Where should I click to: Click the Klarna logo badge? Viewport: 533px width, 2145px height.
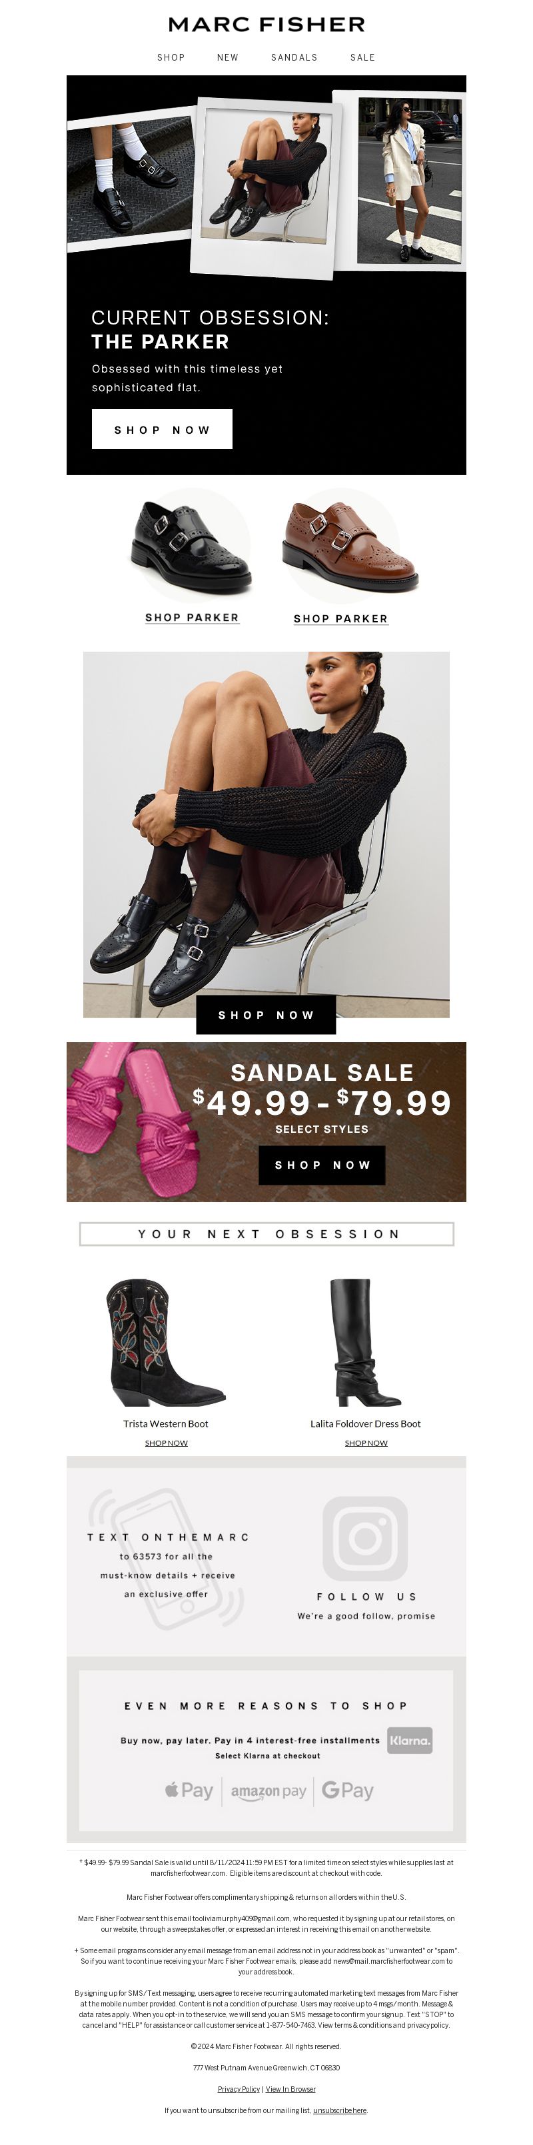410,1739
